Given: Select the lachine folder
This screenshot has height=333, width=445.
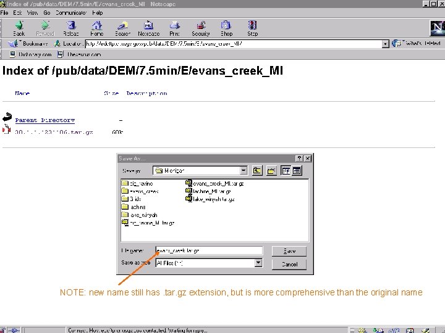Looking at the screenshot, I should pos(133,207).
